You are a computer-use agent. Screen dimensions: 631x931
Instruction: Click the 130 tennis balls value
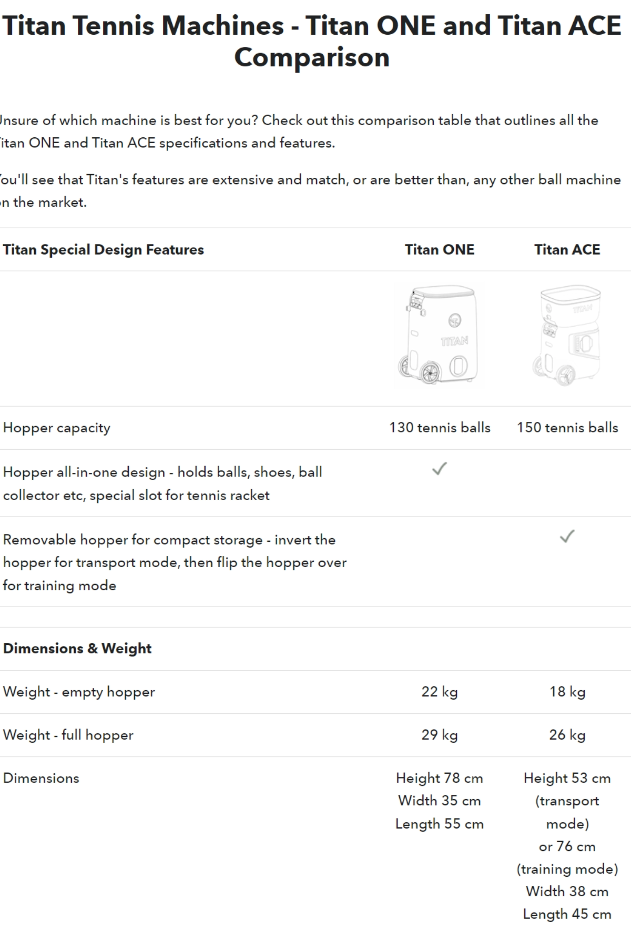[x=440, y=428]
